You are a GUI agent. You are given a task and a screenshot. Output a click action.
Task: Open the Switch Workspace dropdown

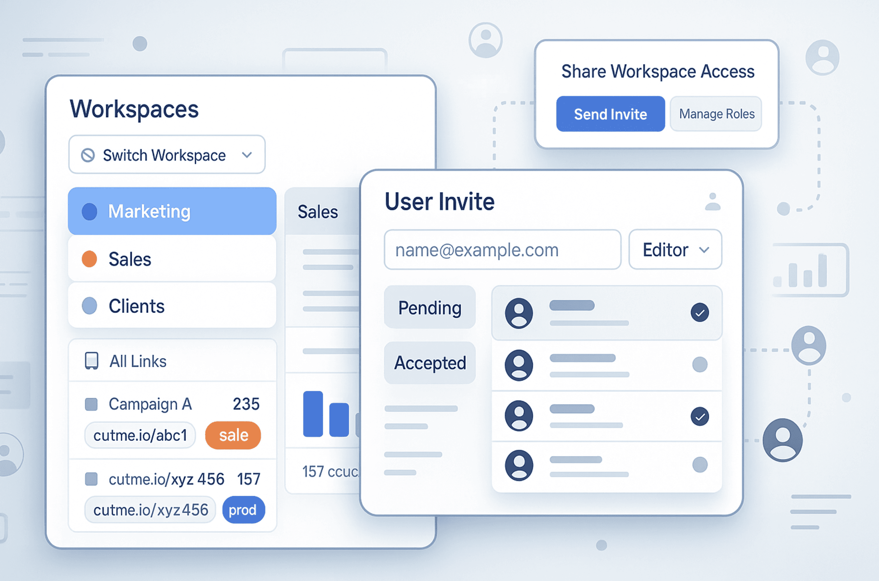tap(167, 155)
